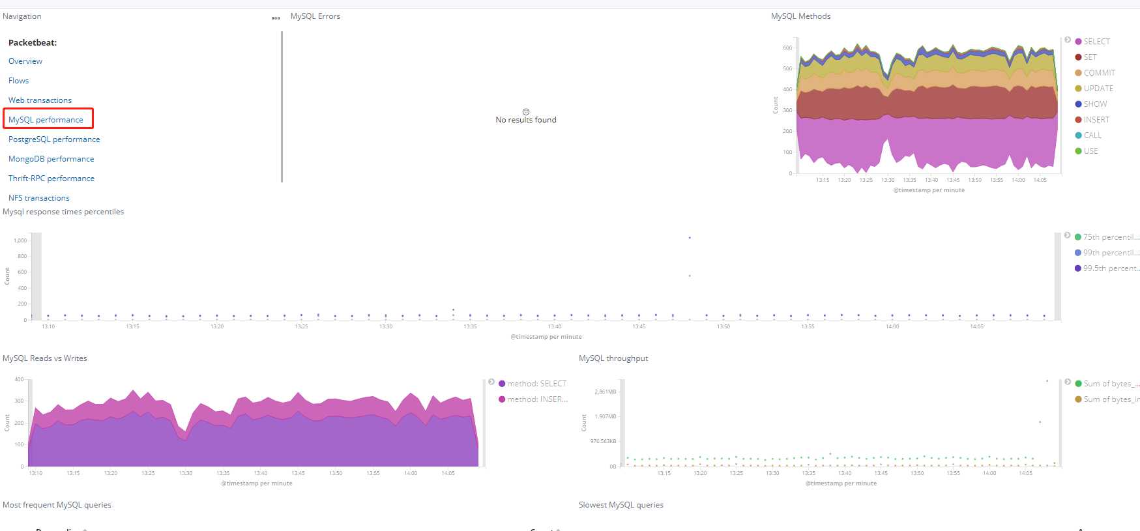Click the tan 'Sum of bytes_in' legend entry

1107,399
